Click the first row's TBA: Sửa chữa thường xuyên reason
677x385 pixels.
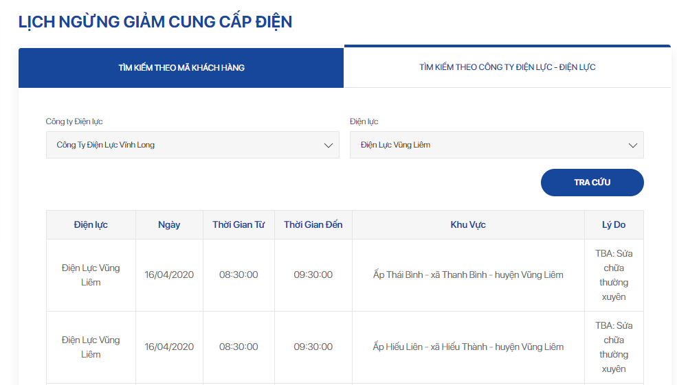[614, 275]
